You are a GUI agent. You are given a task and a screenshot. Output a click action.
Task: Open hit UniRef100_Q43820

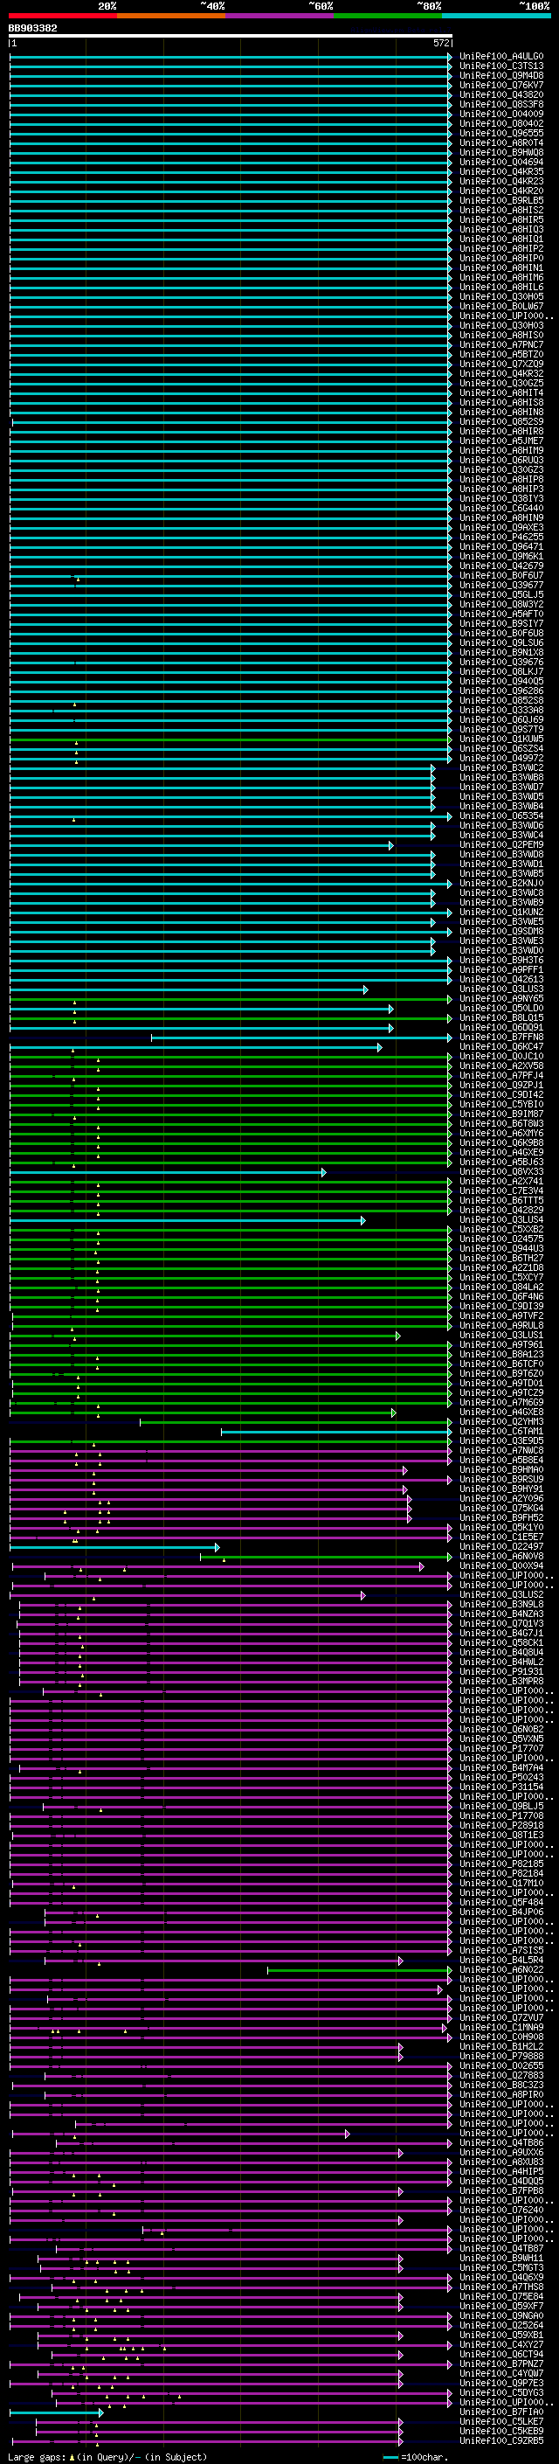click(x=500, y=94)
